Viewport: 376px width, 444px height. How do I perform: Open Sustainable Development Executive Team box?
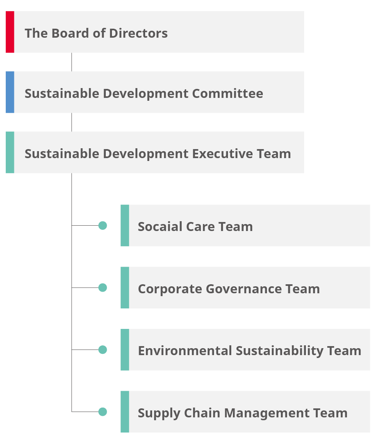[x=155, y=152]
